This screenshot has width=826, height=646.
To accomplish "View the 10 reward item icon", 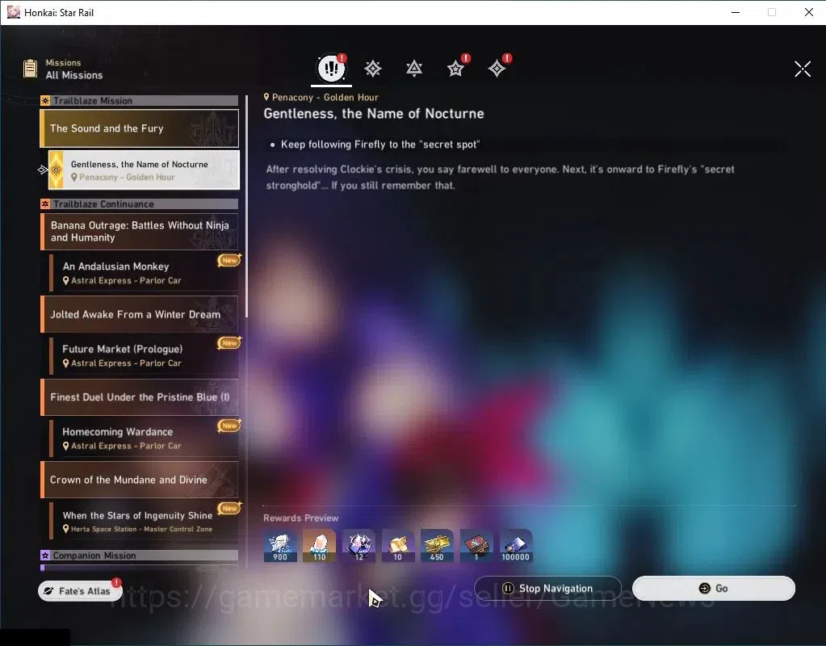I will (398, 546).
